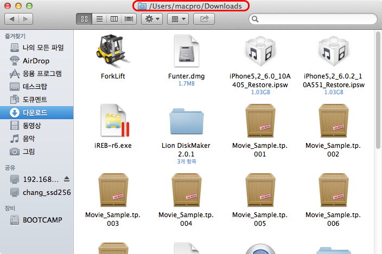
Task: Click the Finder search field
Action: click(x=313, y=19)
